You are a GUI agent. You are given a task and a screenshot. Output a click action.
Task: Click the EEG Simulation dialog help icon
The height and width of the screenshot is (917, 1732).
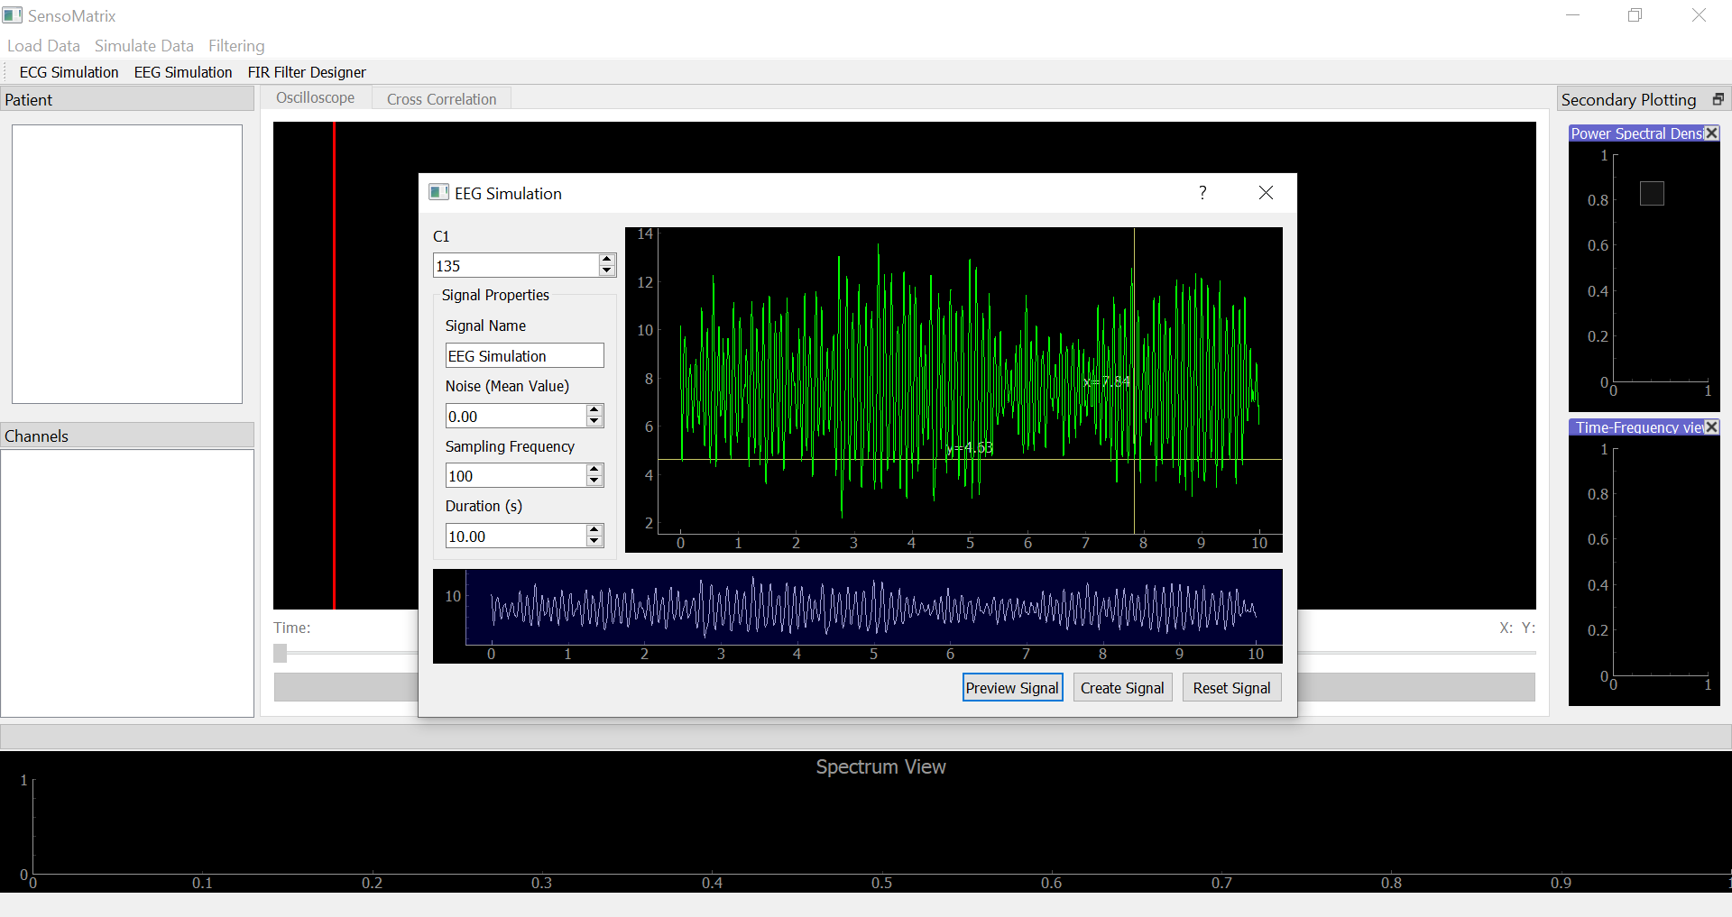(x=1202, y=193)
